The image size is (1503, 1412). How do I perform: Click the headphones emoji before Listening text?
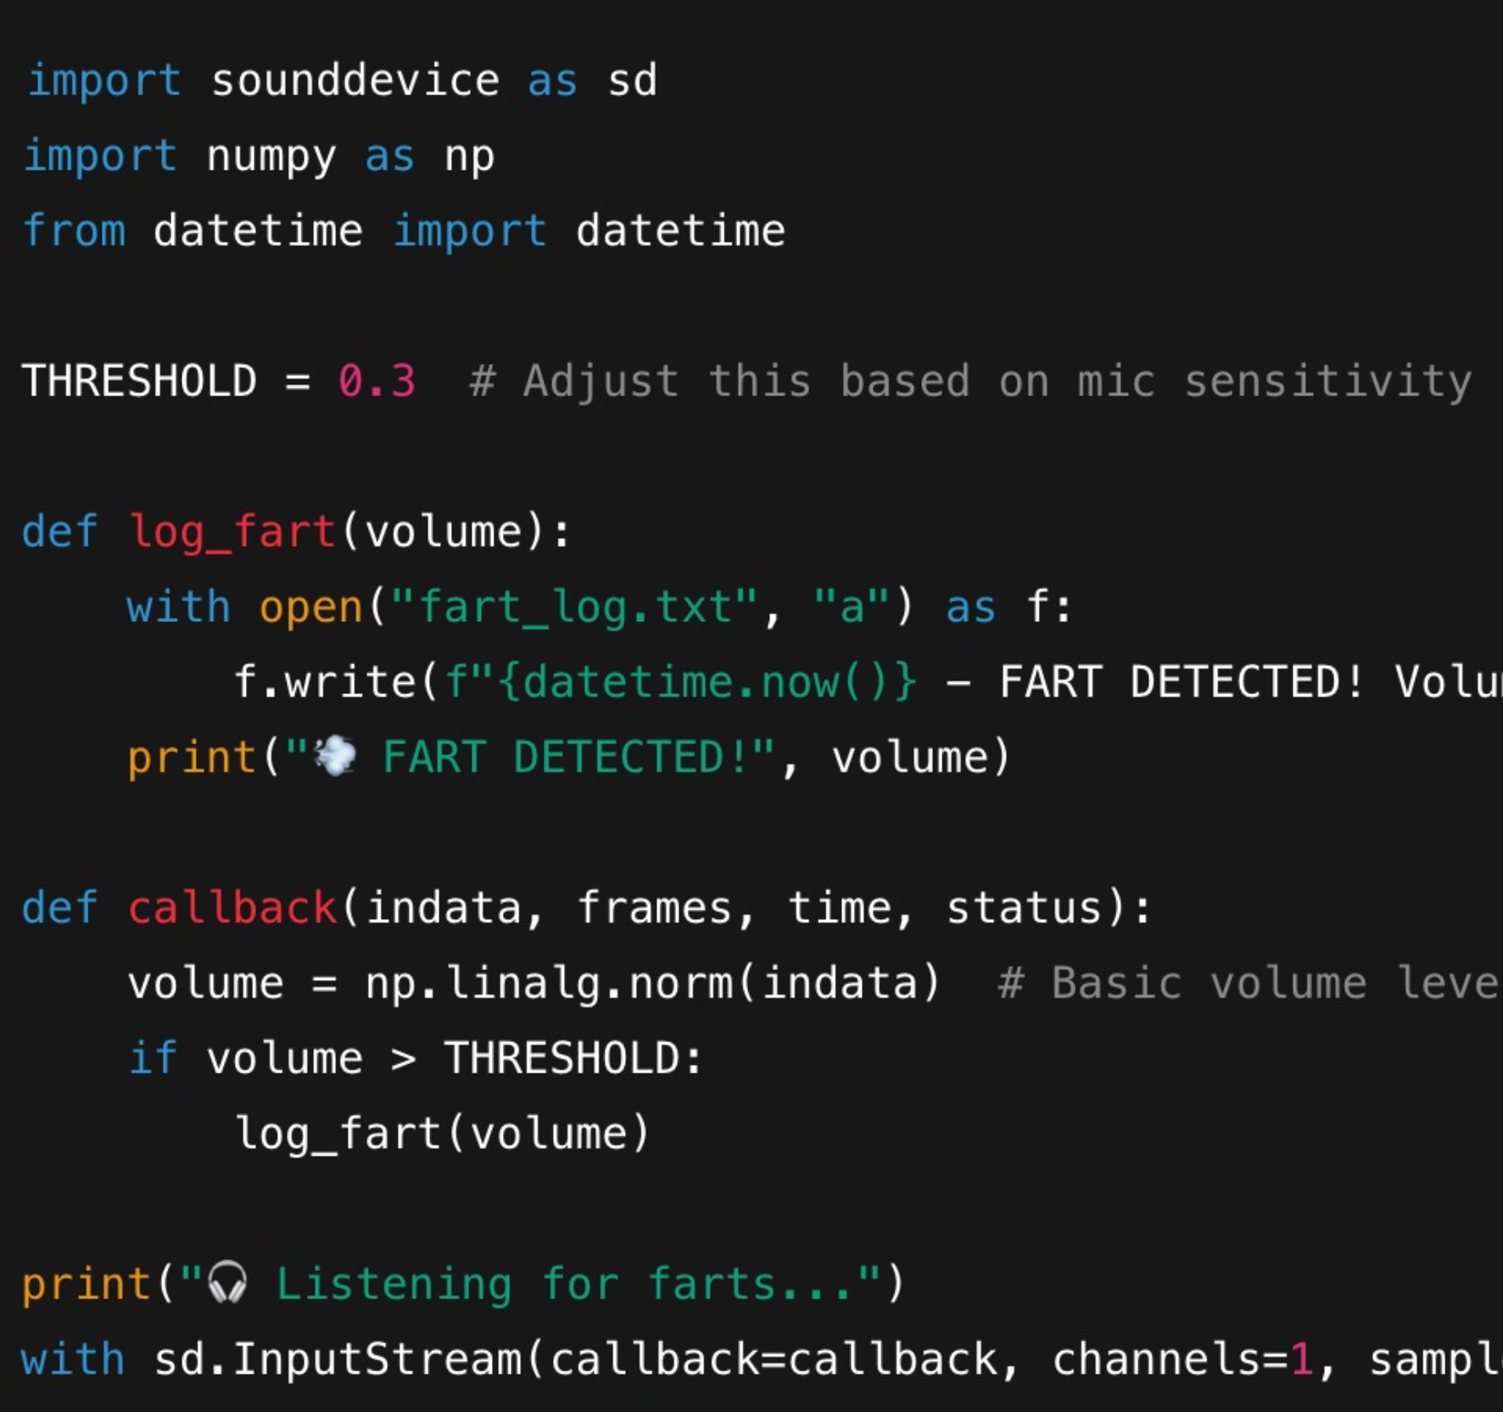(x=227, y=1282)
